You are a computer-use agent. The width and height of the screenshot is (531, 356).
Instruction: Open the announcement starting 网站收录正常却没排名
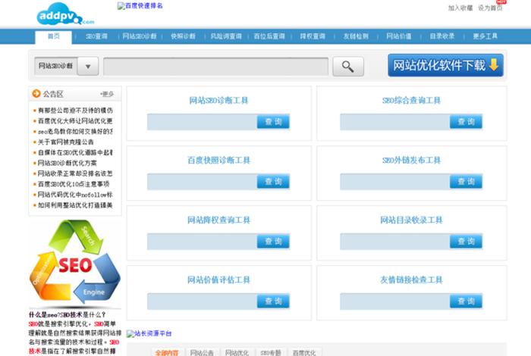75,173
